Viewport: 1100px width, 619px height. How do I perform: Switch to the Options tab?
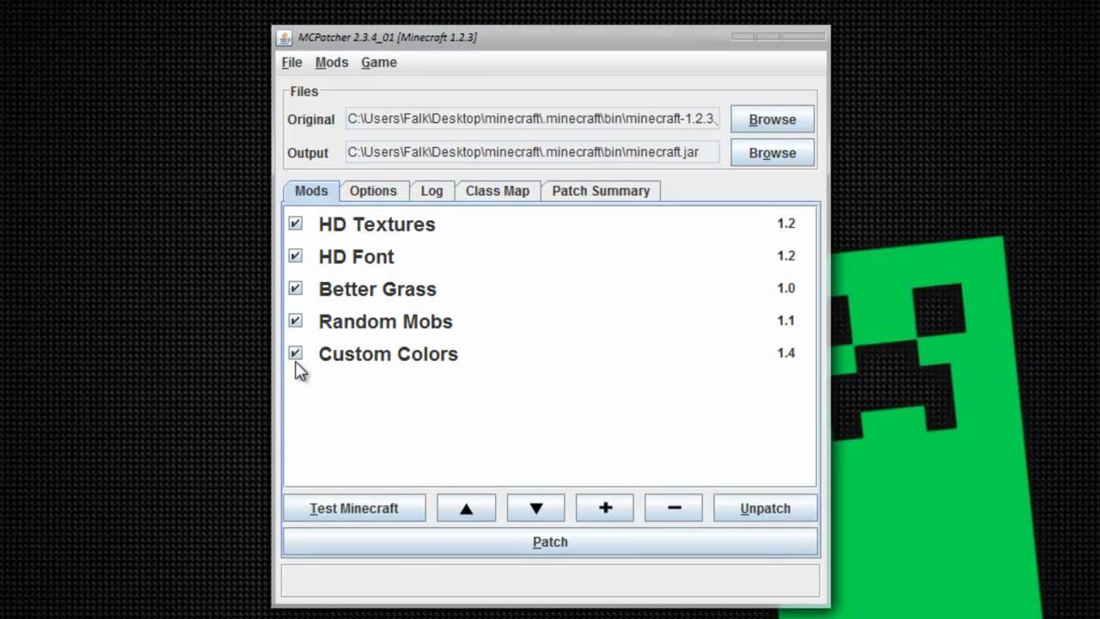(x=373, y=191)
